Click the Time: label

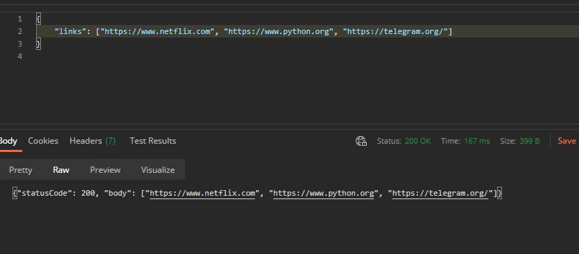(451, 141)
